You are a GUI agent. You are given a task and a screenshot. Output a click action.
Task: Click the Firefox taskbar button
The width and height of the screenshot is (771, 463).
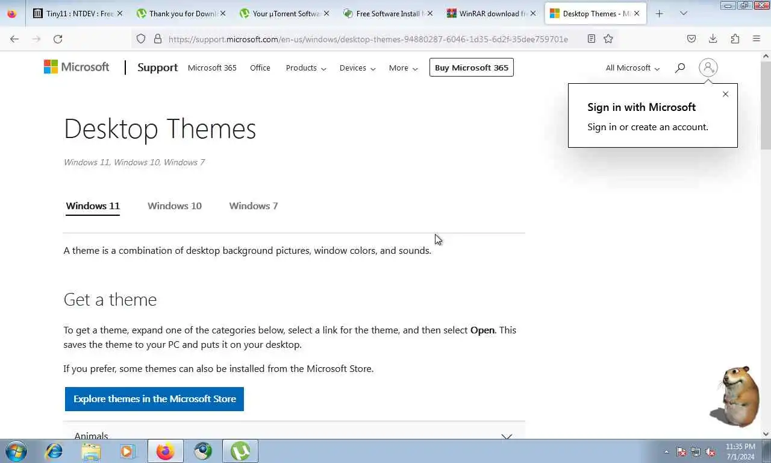pos(166,451)
